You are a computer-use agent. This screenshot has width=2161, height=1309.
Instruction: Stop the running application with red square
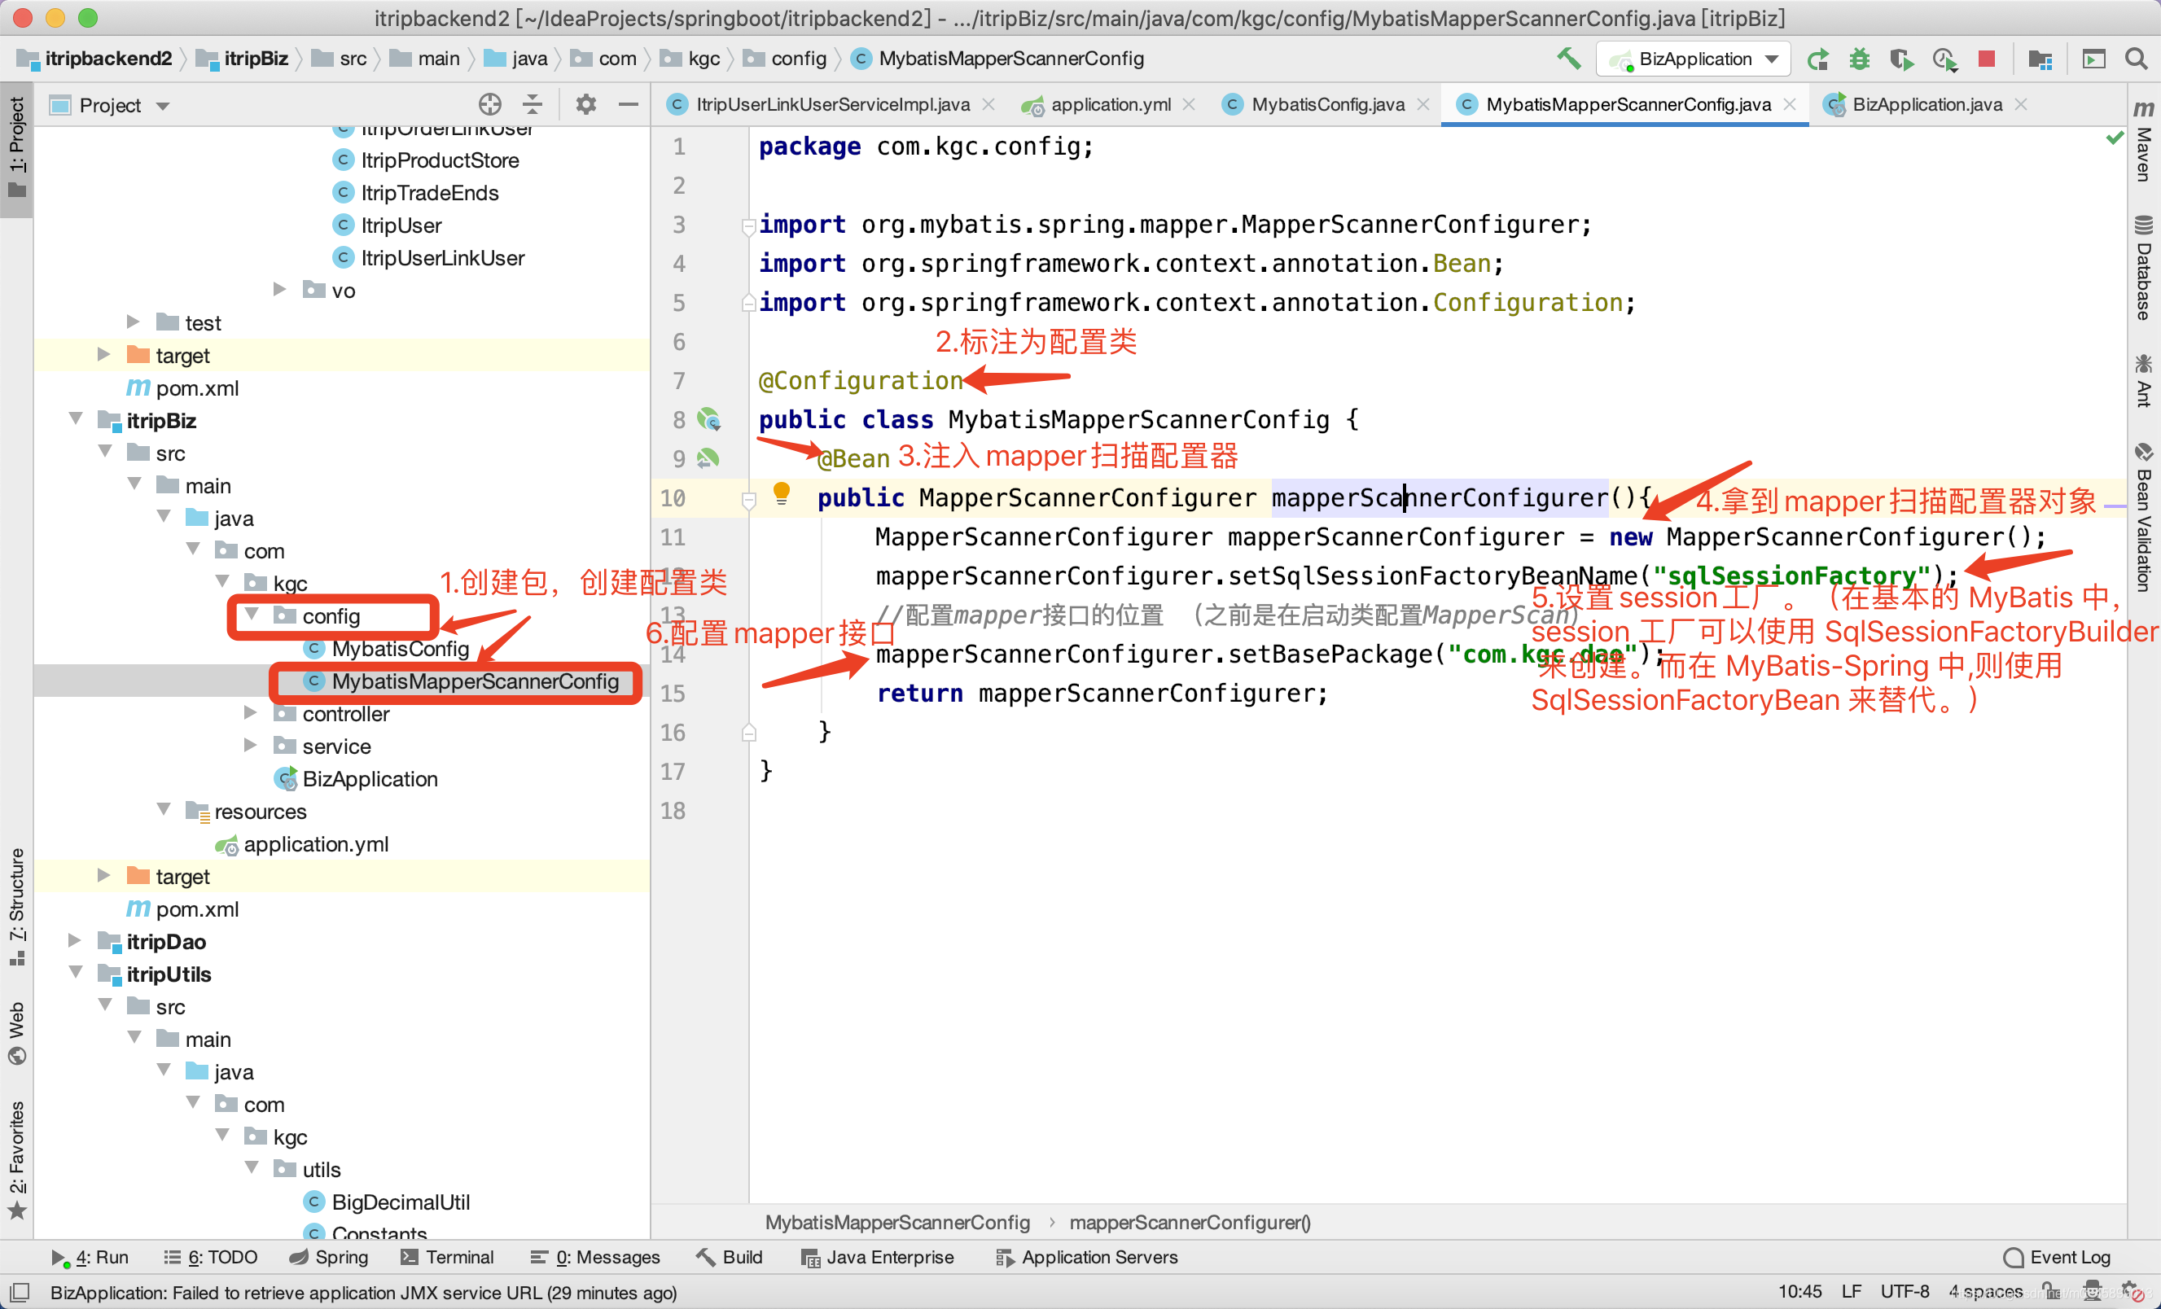coord(1988,59)
